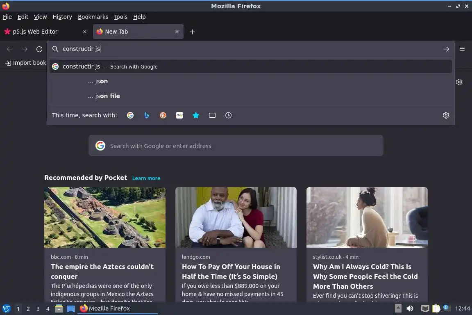Open the View menu
472x315 pixels.
[40, 17]
